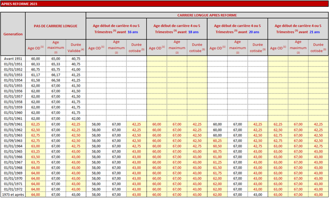The image size is (330, 198).
Task: Click '63,50' Age OD in 01/01/1966 row
Action: pos(35,157)
